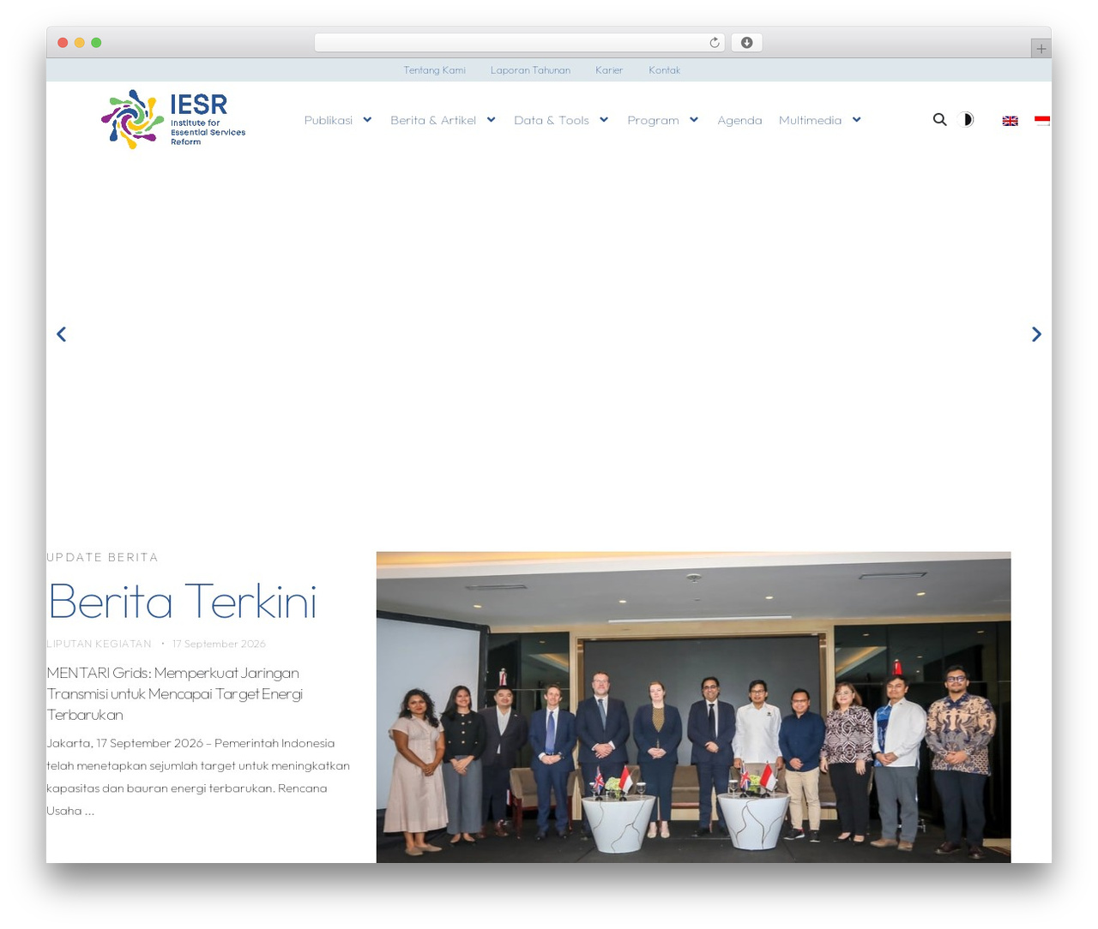Visit the Tentang Kami link
This screenshot has width=1098, height=929.
435,70
